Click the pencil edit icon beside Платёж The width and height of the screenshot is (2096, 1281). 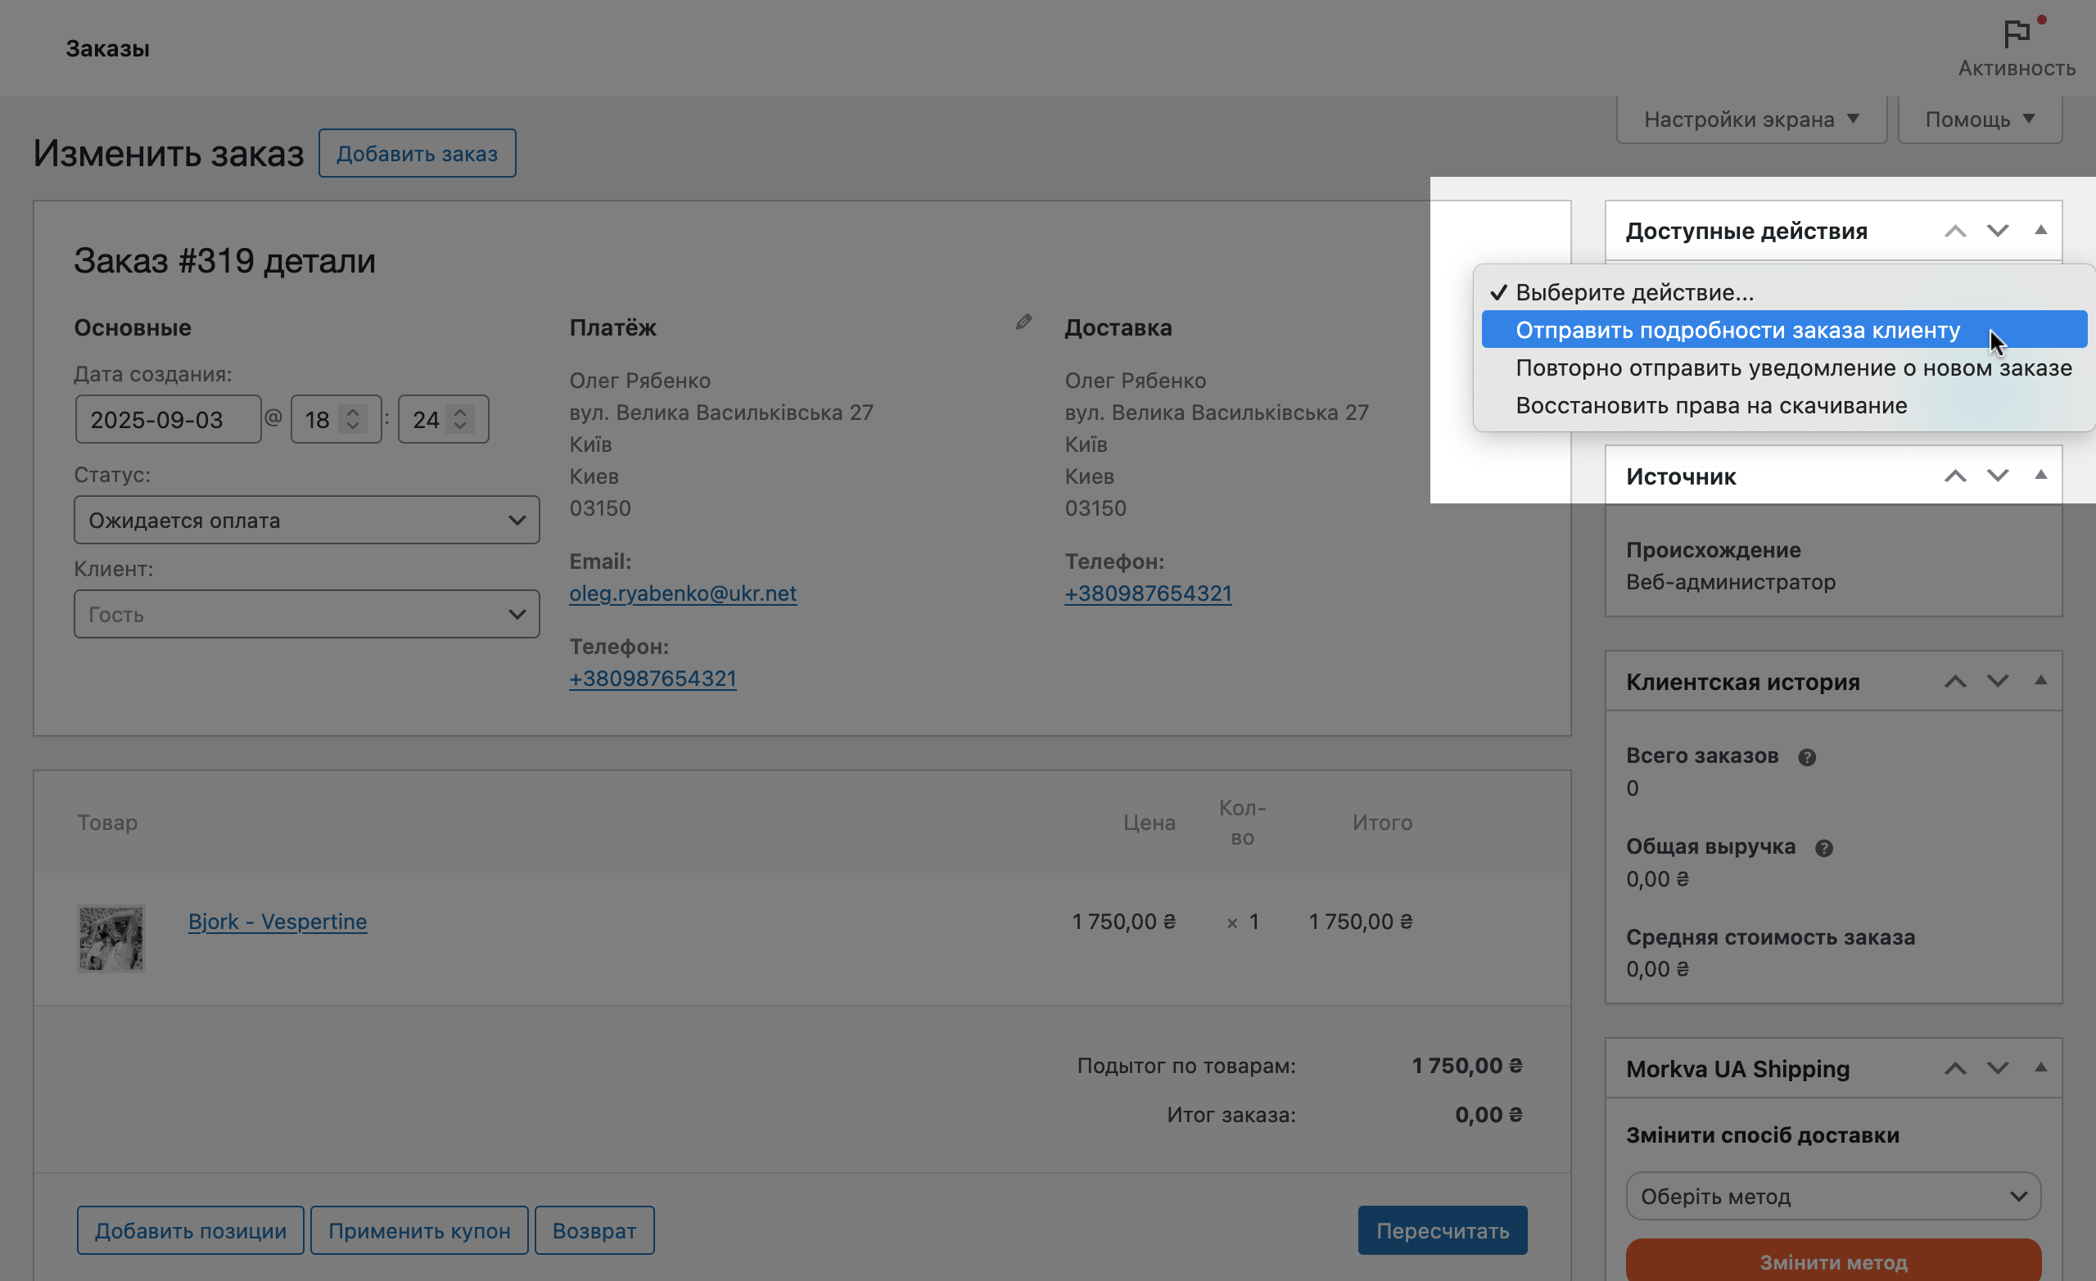pyautogui.click(x=1023, y=322)
